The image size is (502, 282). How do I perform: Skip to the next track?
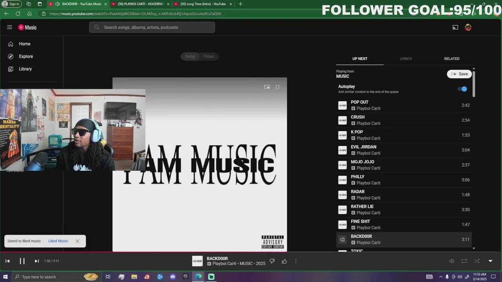36,261
